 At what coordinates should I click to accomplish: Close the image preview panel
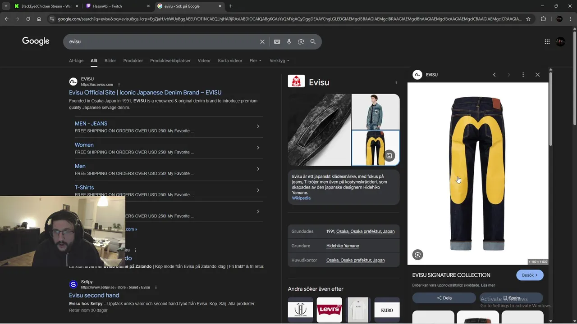537,75
